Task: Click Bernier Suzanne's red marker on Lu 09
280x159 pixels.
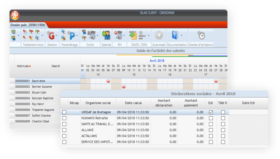Action: click(x=124, y=87)
